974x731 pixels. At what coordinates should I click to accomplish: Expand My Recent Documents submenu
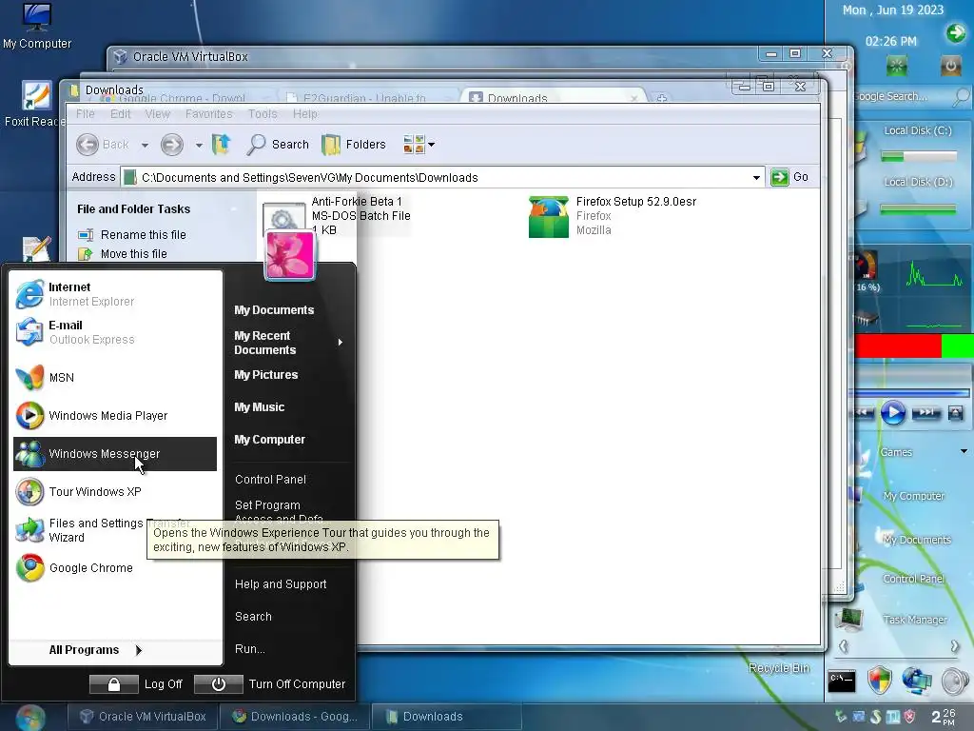coord(289,343)
